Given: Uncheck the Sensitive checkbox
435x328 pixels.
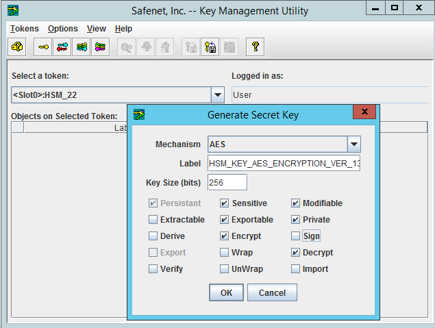Looking at the screenshot, I should [225, 203].
